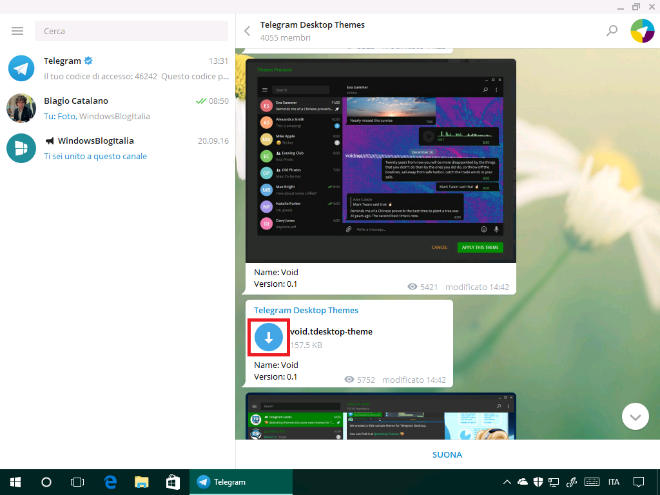Open the Biagio Catalano conversation
This screenshot has width=660, height=495.
tap(118, 108)
